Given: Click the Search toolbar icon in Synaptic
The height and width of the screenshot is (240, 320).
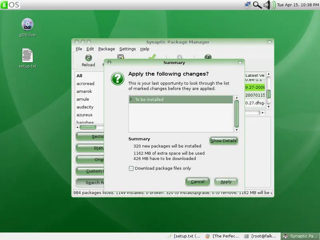Looking at the screenshot, I should tap(208, 57).
